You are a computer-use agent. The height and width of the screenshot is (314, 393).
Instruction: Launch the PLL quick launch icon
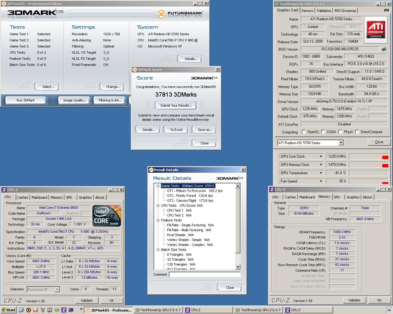pos(71,310)
